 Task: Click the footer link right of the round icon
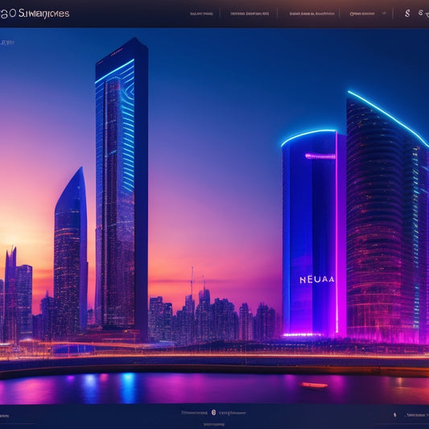click(232, 413)
